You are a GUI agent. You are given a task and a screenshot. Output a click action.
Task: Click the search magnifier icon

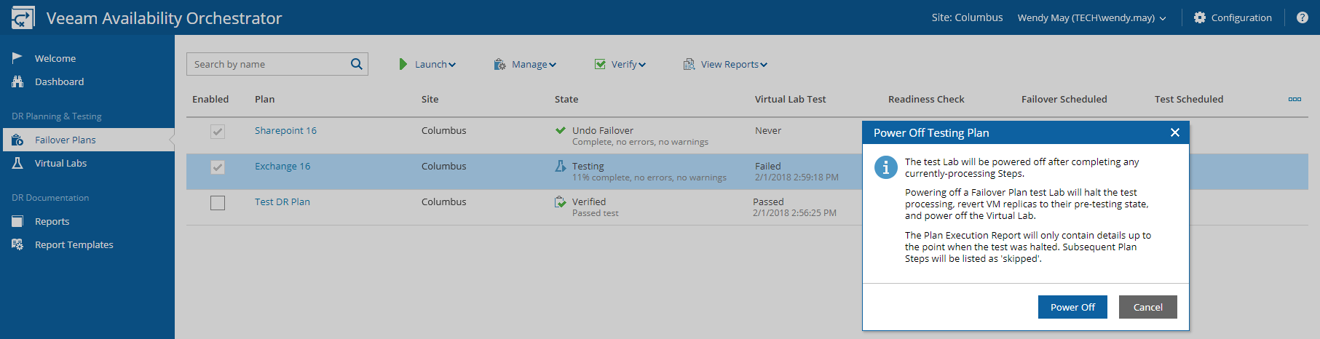coord(356,64)
